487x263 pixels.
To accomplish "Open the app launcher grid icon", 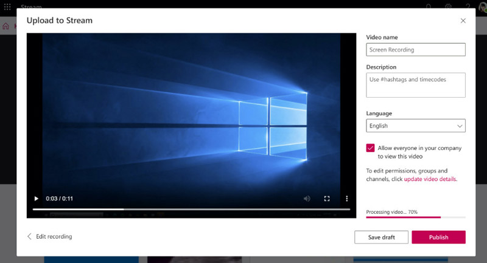I will (7, 7).
